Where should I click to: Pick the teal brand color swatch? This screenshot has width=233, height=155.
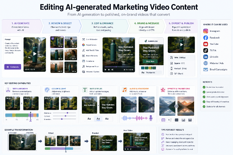[x=143, y=68]
